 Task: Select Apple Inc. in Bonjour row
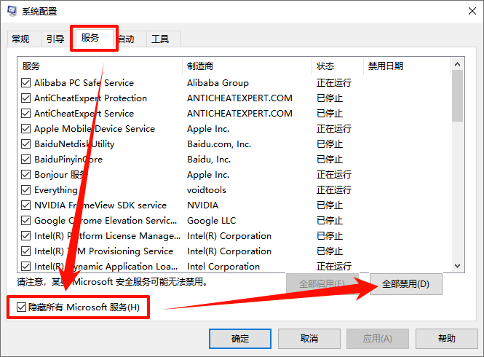pyautogui.click(x=208, y=175)
